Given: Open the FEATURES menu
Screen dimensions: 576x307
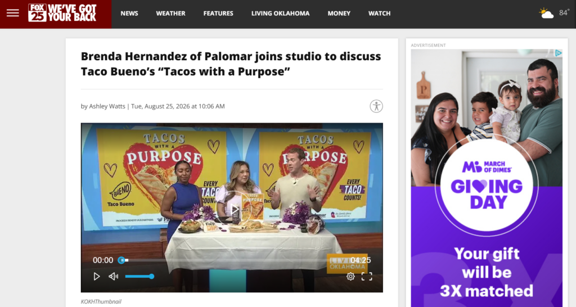Looking at the screenshot, I should tap(218, 13).
